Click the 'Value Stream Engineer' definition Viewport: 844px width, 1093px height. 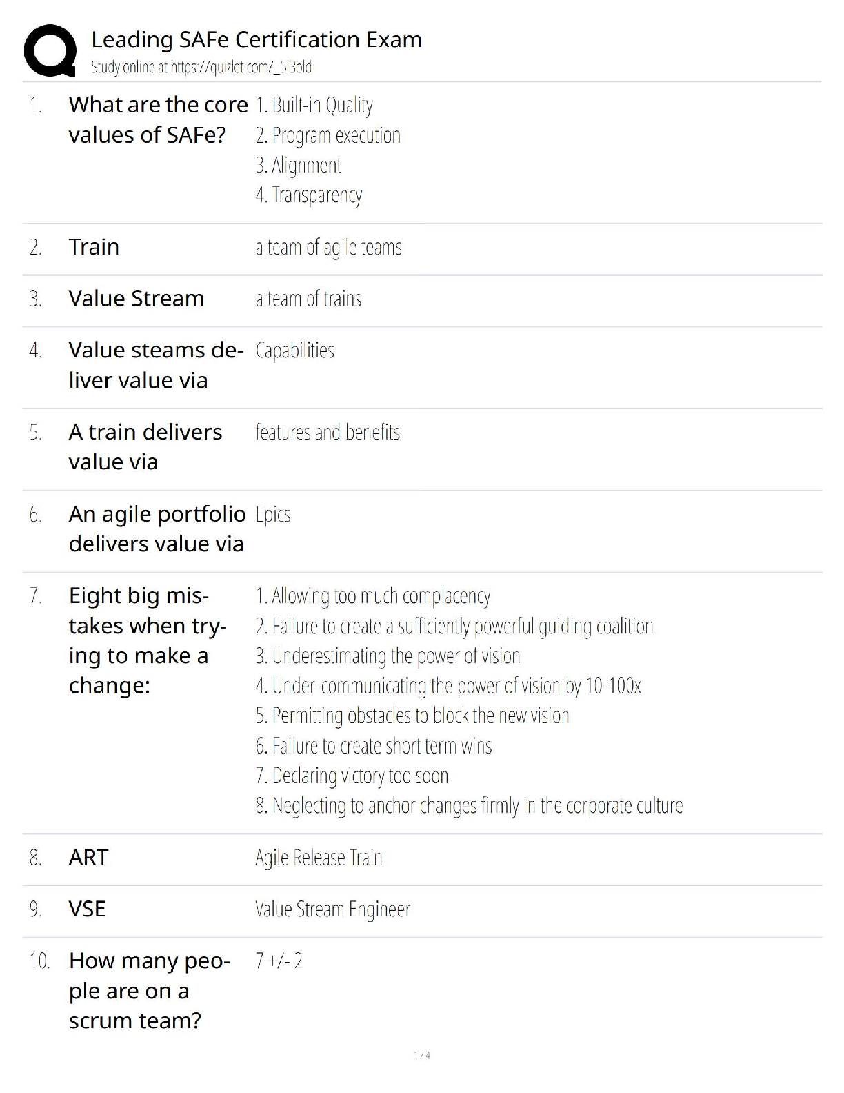(x=332, y=909)
